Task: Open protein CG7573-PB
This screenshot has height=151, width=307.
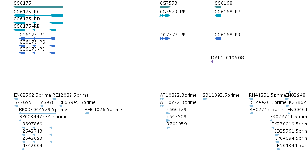Action: click(x=173, y=35)
